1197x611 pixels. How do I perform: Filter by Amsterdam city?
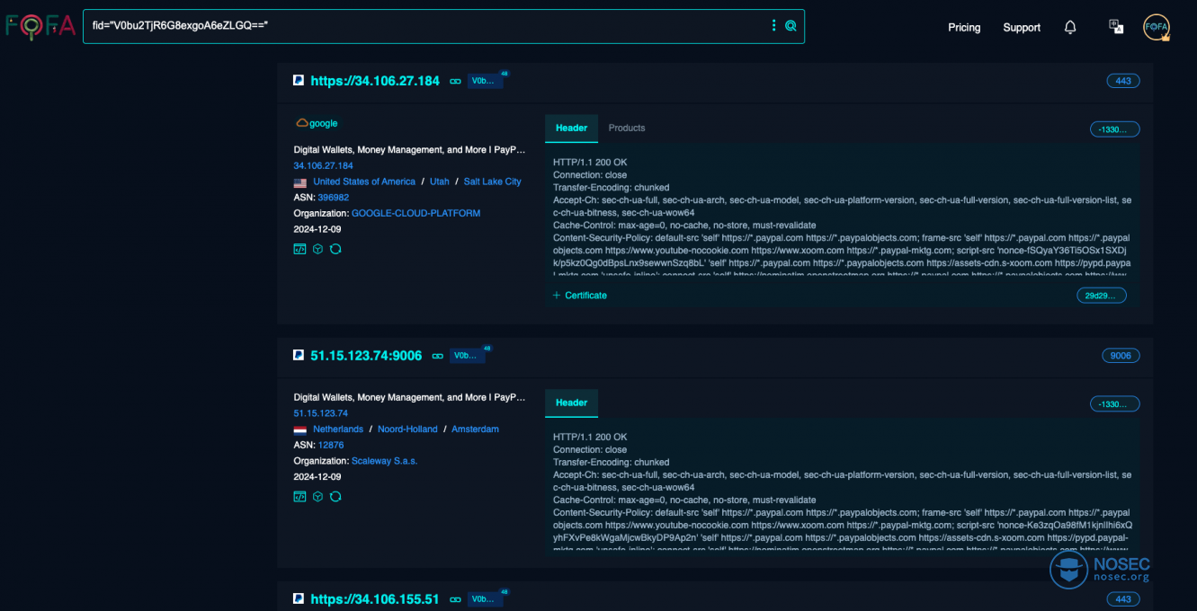[x=475, y=429]
